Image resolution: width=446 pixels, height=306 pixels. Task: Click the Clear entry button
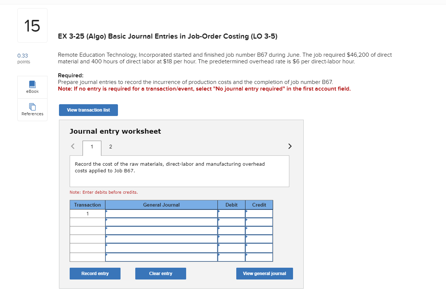point(160,273)
